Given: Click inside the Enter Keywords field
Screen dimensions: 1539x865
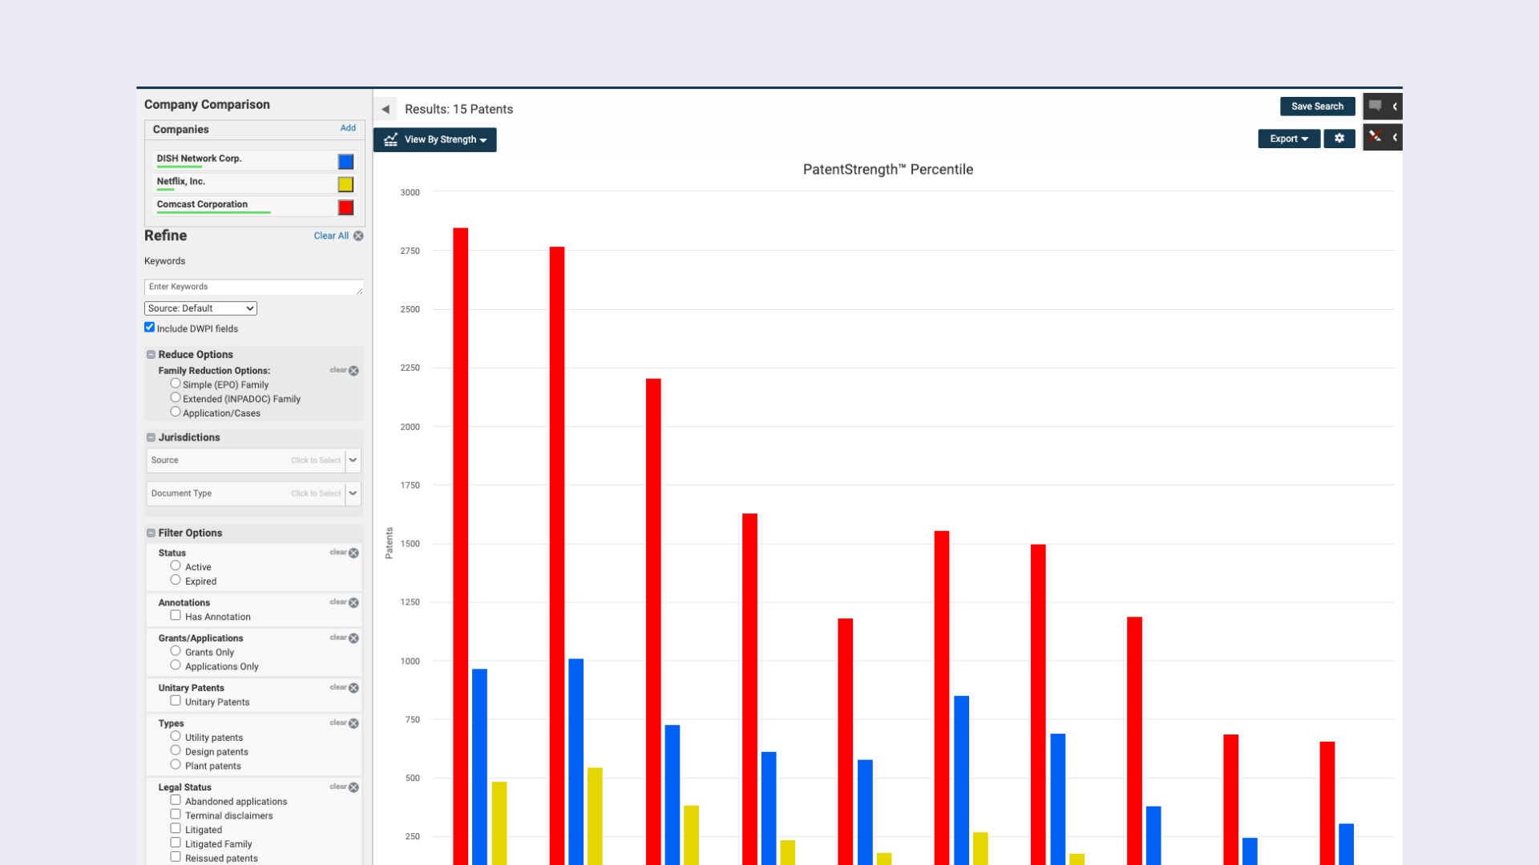Looking at the screenshot, I should coord(253,287).
